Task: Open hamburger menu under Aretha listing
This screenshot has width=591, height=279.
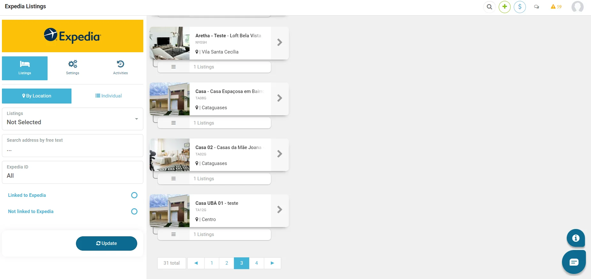Action: pyautogui.click(x=174, y=67)
